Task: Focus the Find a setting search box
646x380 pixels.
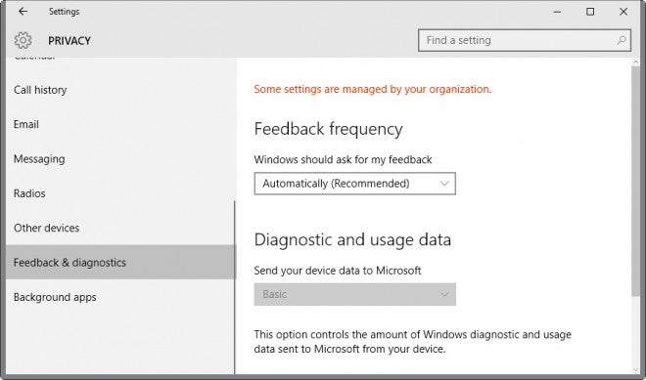Action: pos(524,40)
